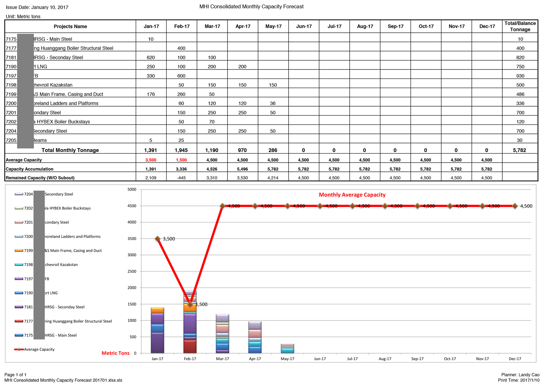Click the Print Time 2017/1/10 footer
546x386 pixels.
point(519,380)
